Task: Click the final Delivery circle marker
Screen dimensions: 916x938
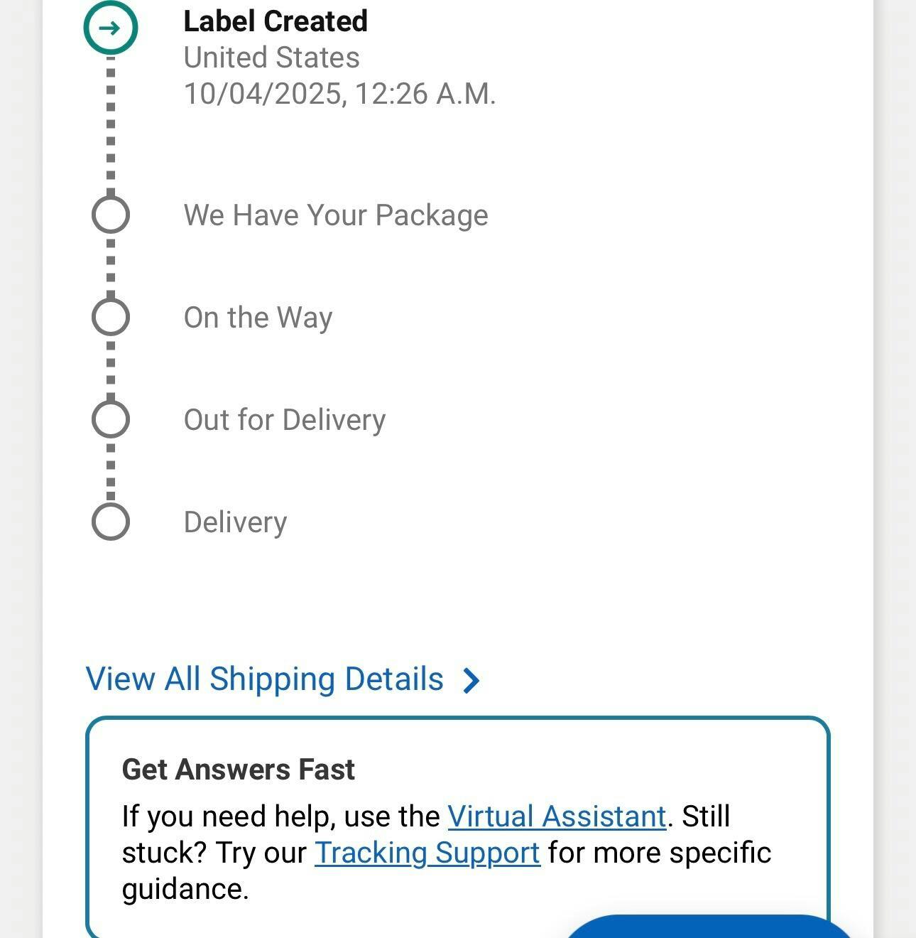Action: click(111, 522)
